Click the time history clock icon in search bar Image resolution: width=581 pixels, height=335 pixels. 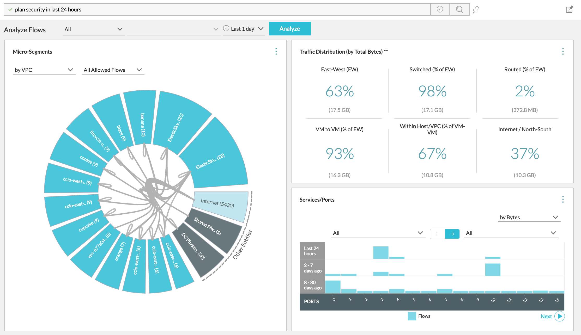pyautogui.click(x=440, y=9)
